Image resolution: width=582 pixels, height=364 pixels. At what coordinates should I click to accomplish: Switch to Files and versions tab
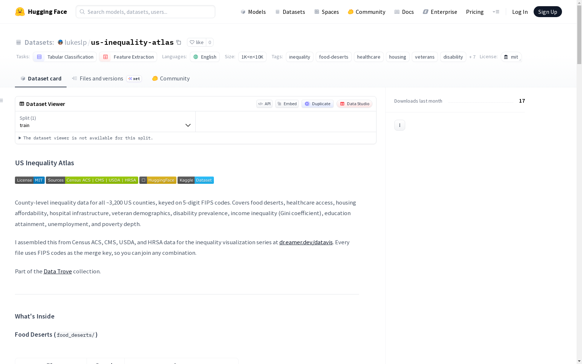(107, 78)
